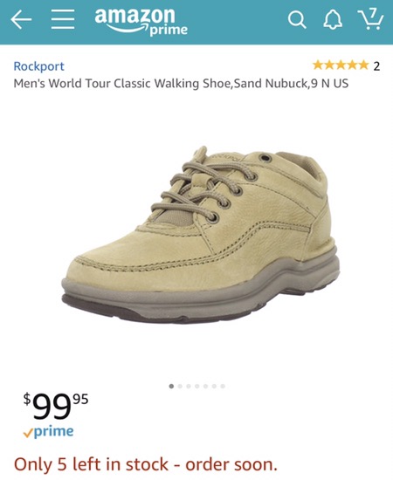This screenshot has width=393, height=480.
Task: Tap the back arrow icon
Action: tap(21, 19)
